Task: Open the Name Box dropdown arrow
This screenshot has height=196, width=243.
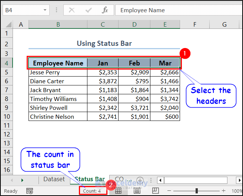Action: (45, 10)
